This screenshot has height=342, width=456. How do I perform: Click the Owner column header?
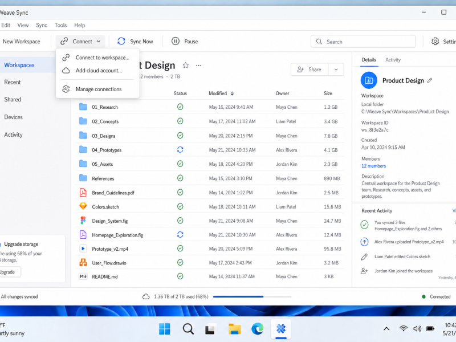coord(282,93)
